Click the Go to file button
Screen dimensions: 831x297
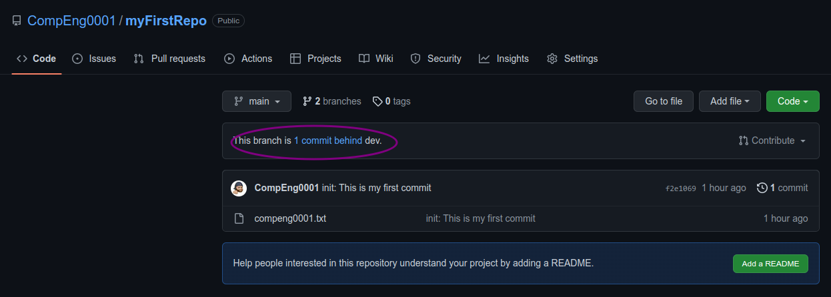(x=663, y=101)
